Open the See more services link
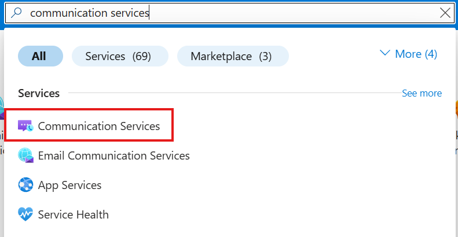This screenshot has height=237, width=458. 422,93
